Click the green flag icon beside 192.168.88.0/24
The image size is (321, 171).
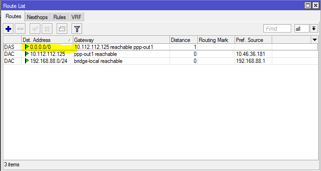click(27, 61)
